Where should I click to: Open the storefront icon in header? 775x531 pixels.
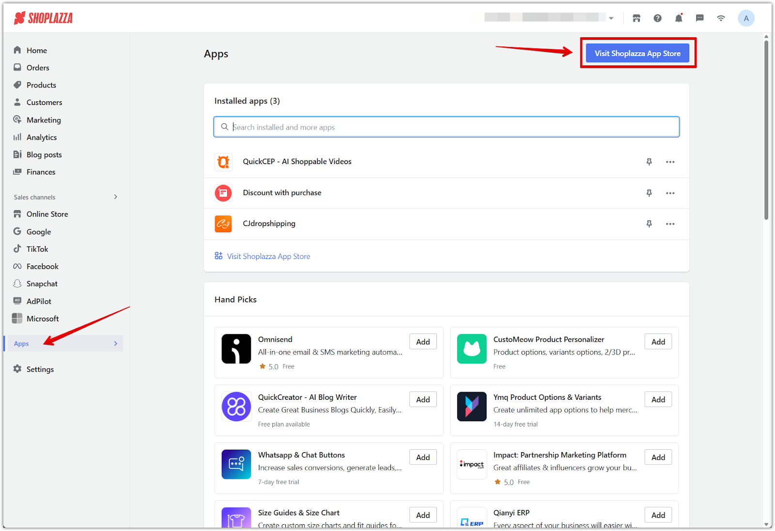tap(636, 18)
